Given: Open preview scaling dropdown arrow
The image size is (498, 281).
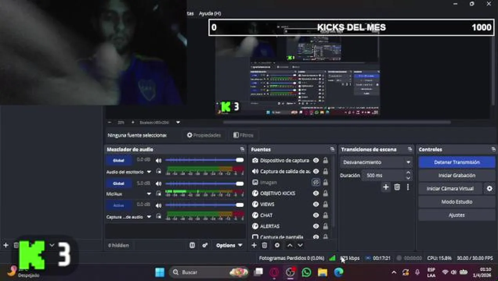Looking at the screenshot, I should pos(178,123).
